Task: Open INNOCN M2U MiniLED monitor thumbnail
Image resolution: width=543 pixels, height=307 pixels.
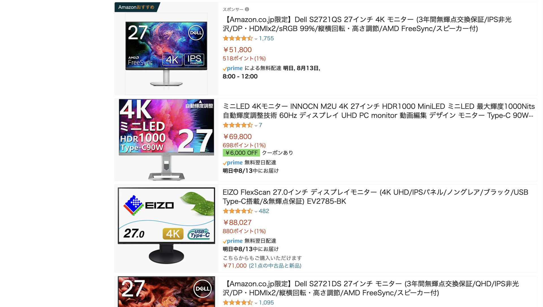Action: coord(166,140)
